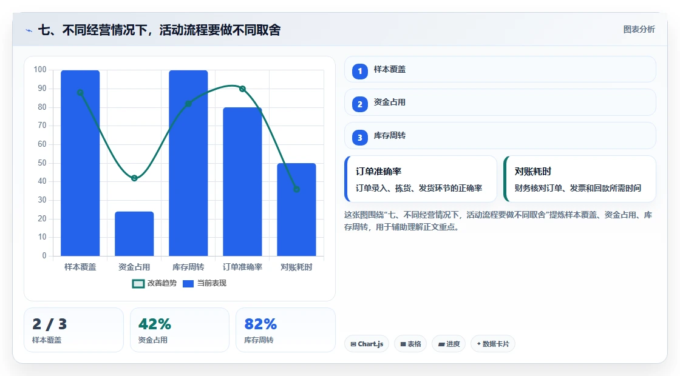Click the 库存周转 x-axis label

(188, 267)
